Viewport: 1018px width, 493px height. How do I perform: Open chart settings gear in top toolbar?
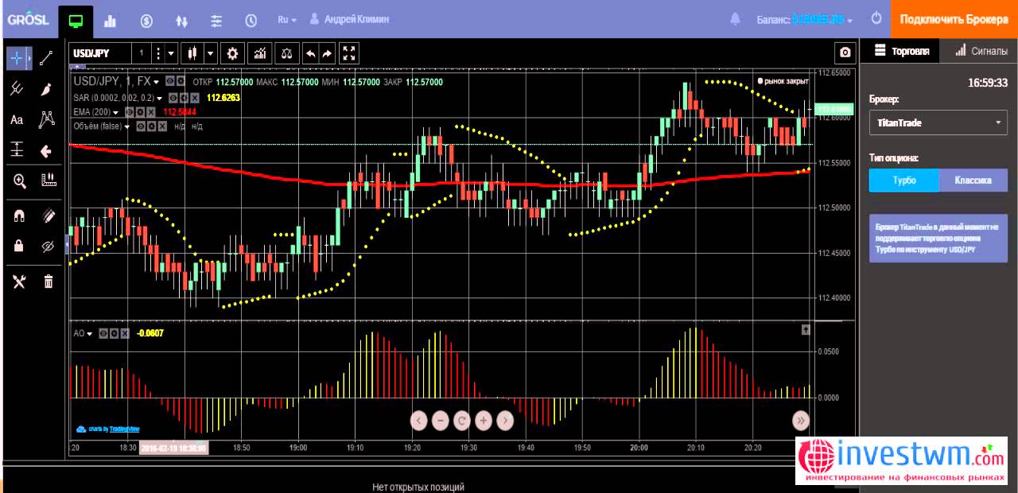point(232,54)
